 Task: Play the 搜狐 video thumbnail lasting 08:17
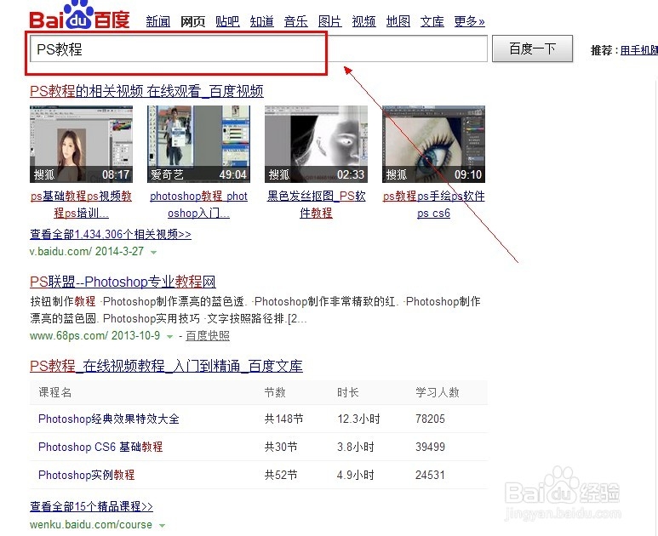pos(81,144)
